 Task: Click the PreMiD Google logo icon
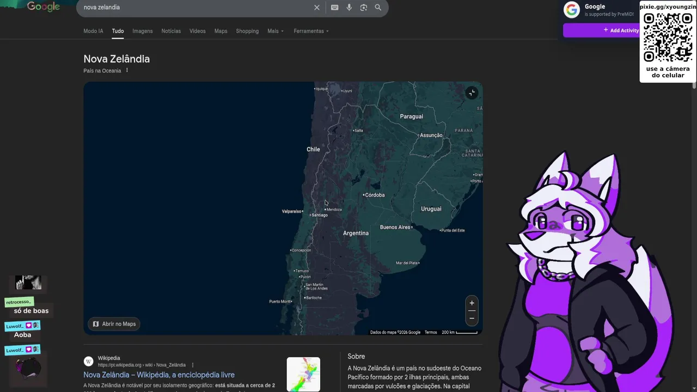[571, 10]
